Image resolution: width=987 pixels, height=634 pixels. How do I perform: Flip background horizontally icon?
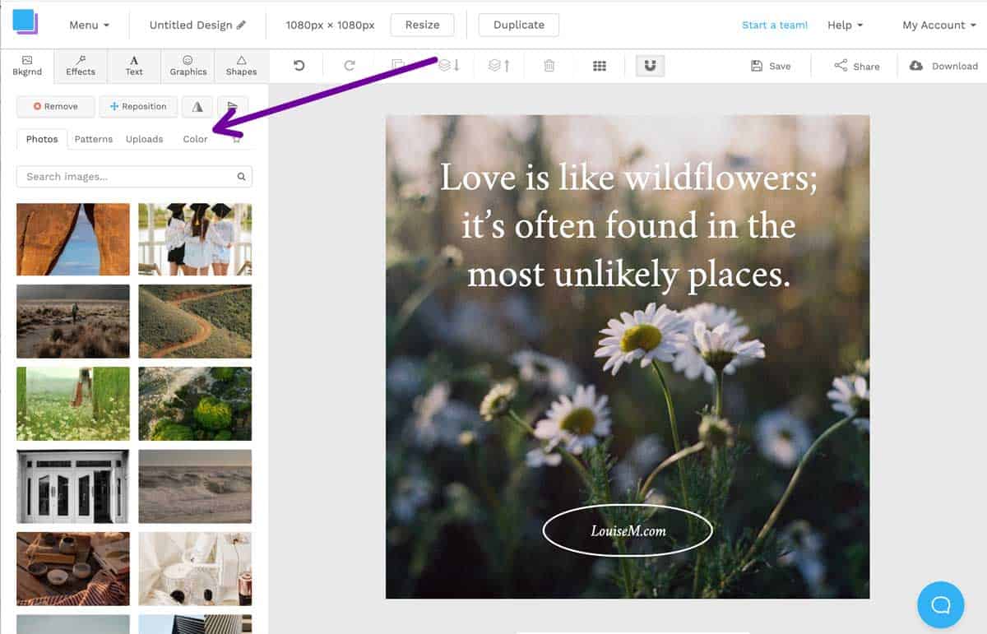[197, 106]
